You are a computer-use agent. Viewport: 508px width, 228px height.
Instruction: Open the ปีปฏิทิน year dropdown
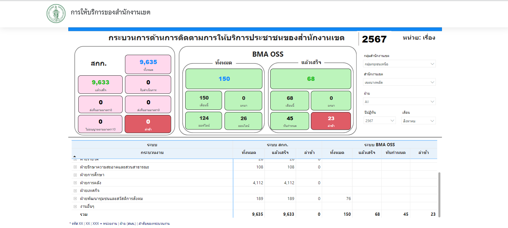pyautogui.click(x=379, y=121)
